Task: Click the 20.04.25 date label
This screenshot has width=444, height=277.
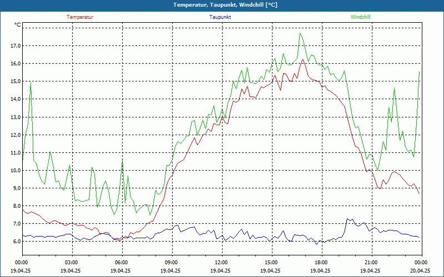Action: click(420, 270)
